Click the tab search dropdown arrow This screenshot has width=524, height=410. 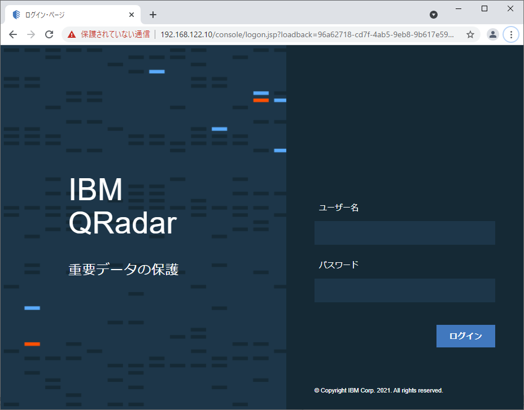[434, 15]
